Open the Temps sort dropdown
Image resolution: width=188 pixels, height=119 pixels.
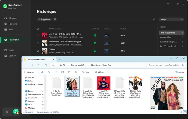pos(172,19)
